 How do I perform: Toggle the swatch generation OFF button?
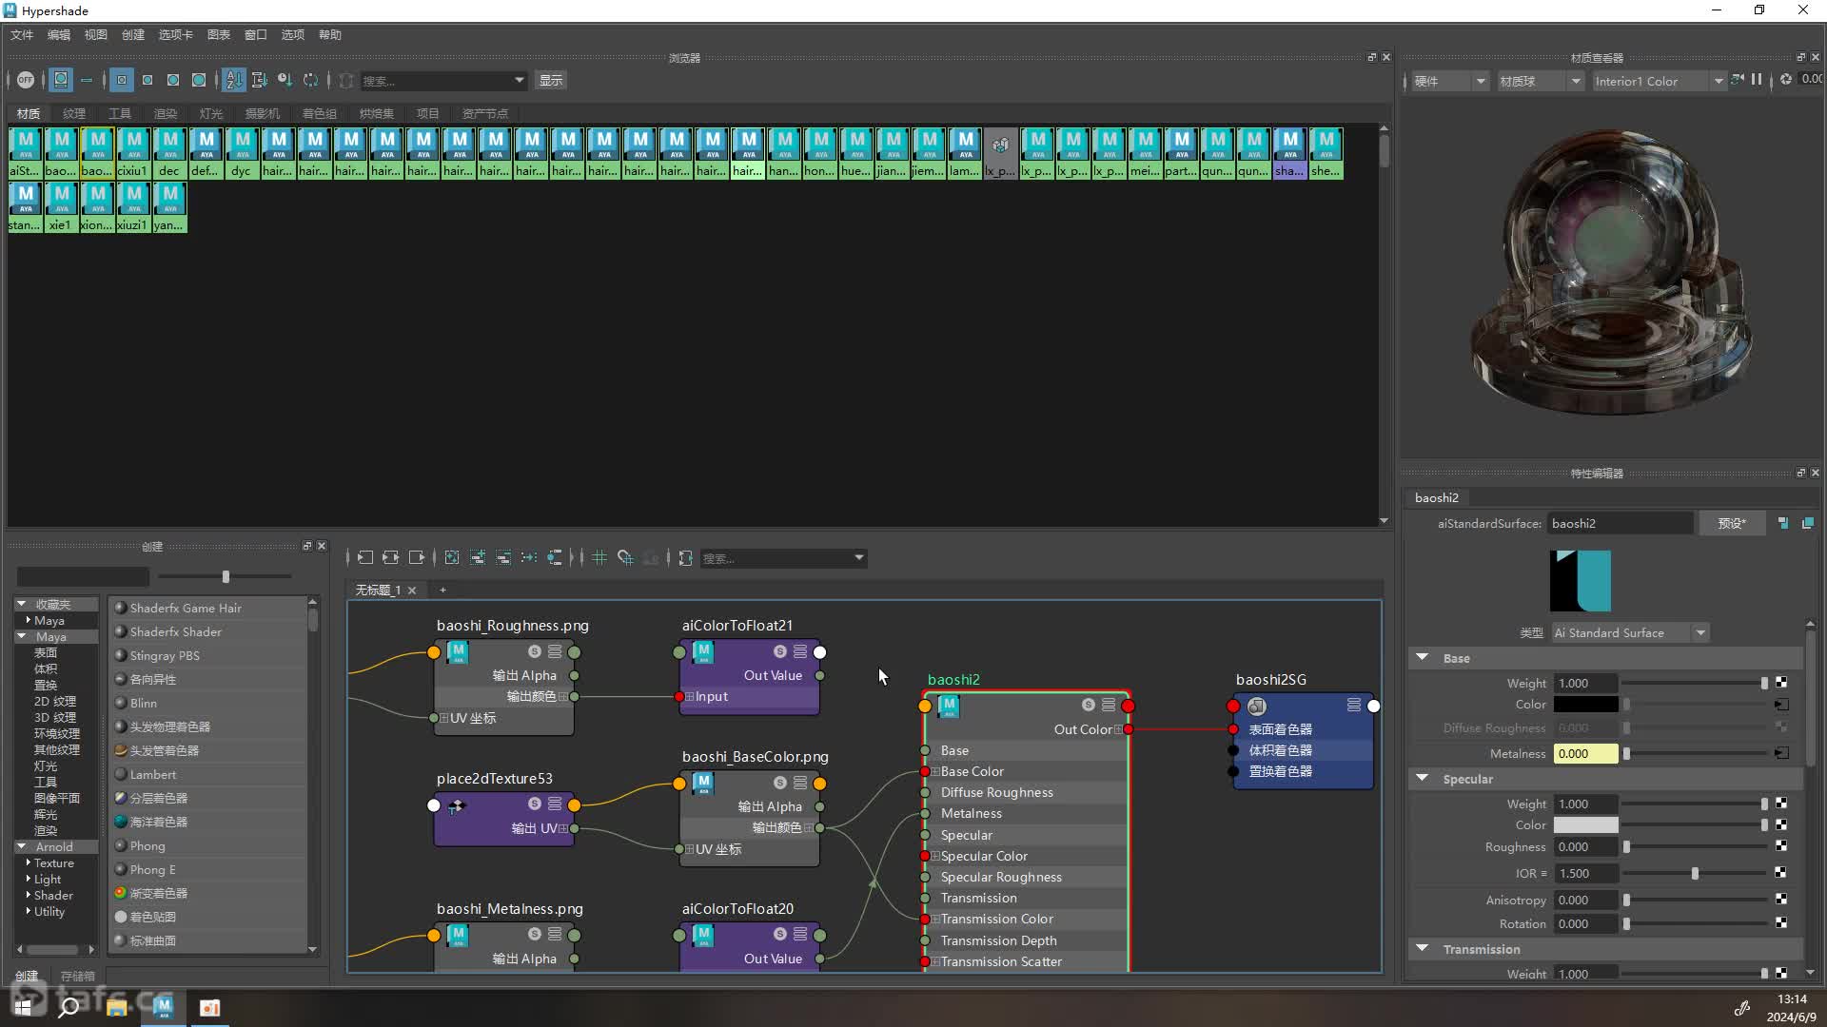coord(26,80)
